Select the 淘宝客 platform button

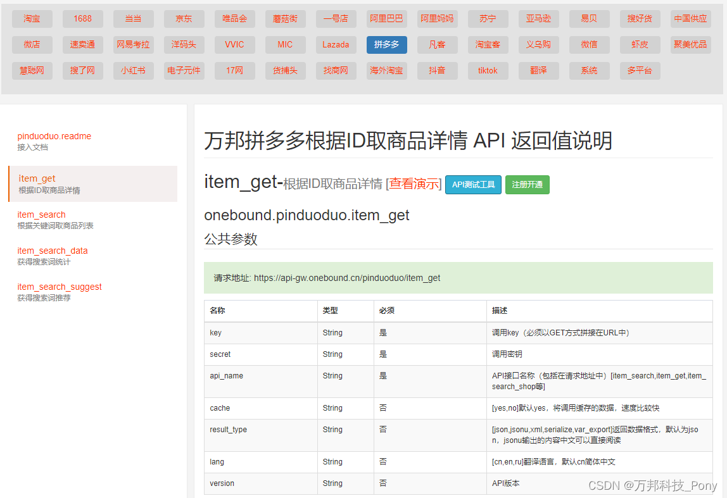tap(488, 44)
